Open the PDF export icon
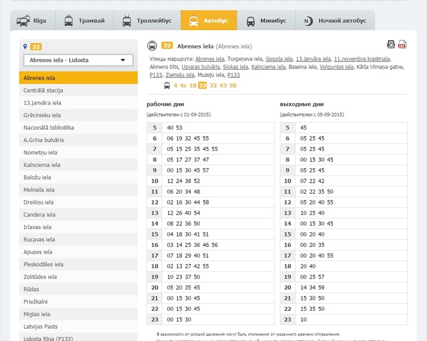Image resolution: width=427 pixels, height=341 pixels. pyautogui.click(x=403, y=45)
